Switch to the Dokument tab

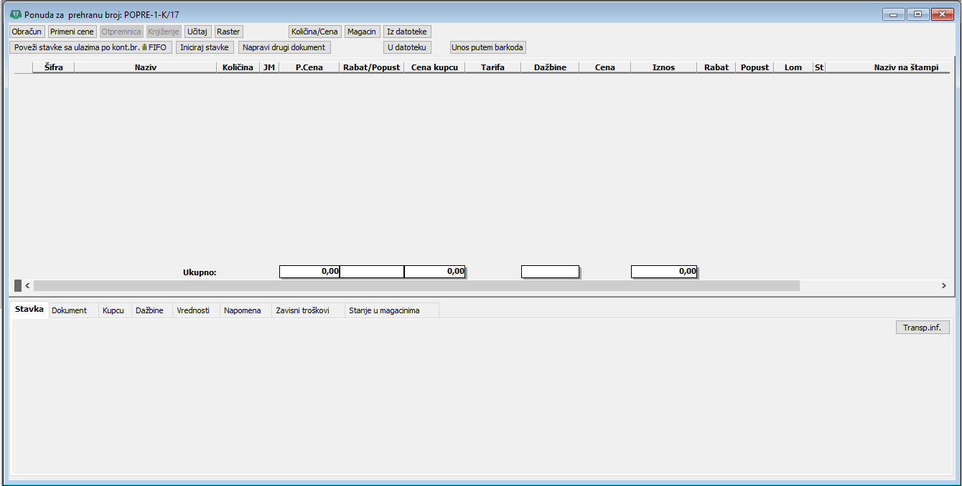click(69, 310)
